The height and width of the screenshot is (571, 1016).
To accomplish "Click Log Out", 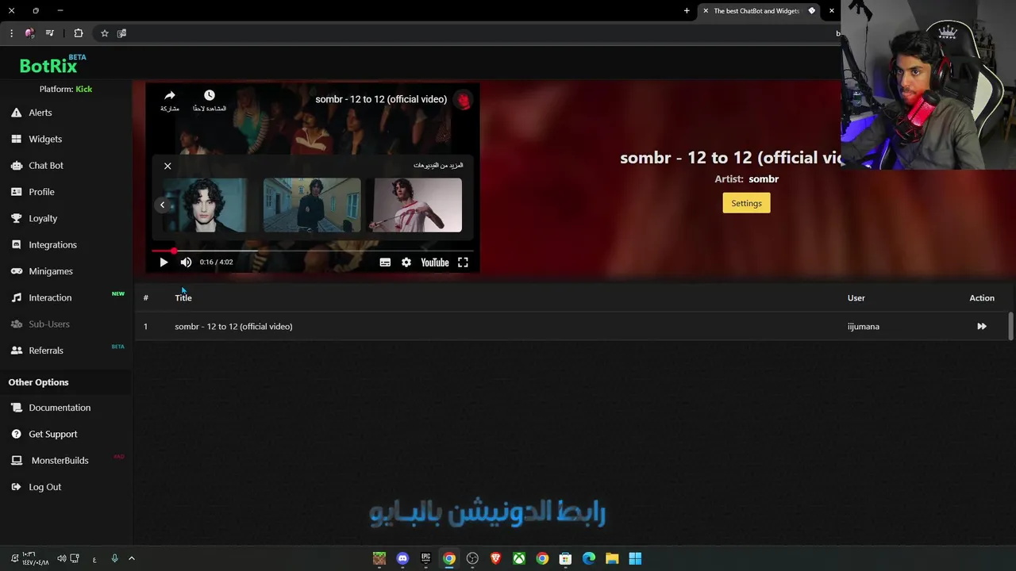I will click(44, 487).
